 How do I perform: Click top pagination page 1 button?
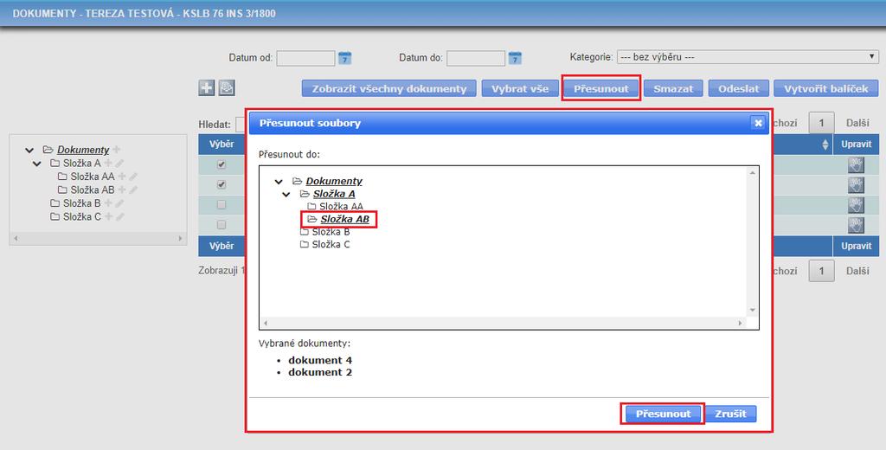(x=822, y=123)
